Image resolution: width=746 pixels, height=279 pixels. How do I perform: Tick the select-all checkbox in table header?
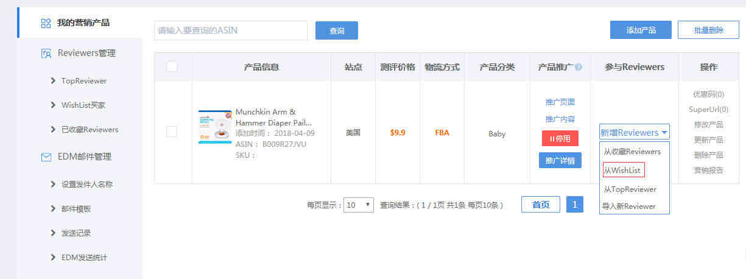172,67
